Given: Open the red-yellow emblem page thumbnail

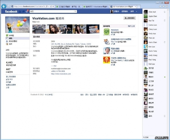Looking at the screenshot, I should [107, 60].
